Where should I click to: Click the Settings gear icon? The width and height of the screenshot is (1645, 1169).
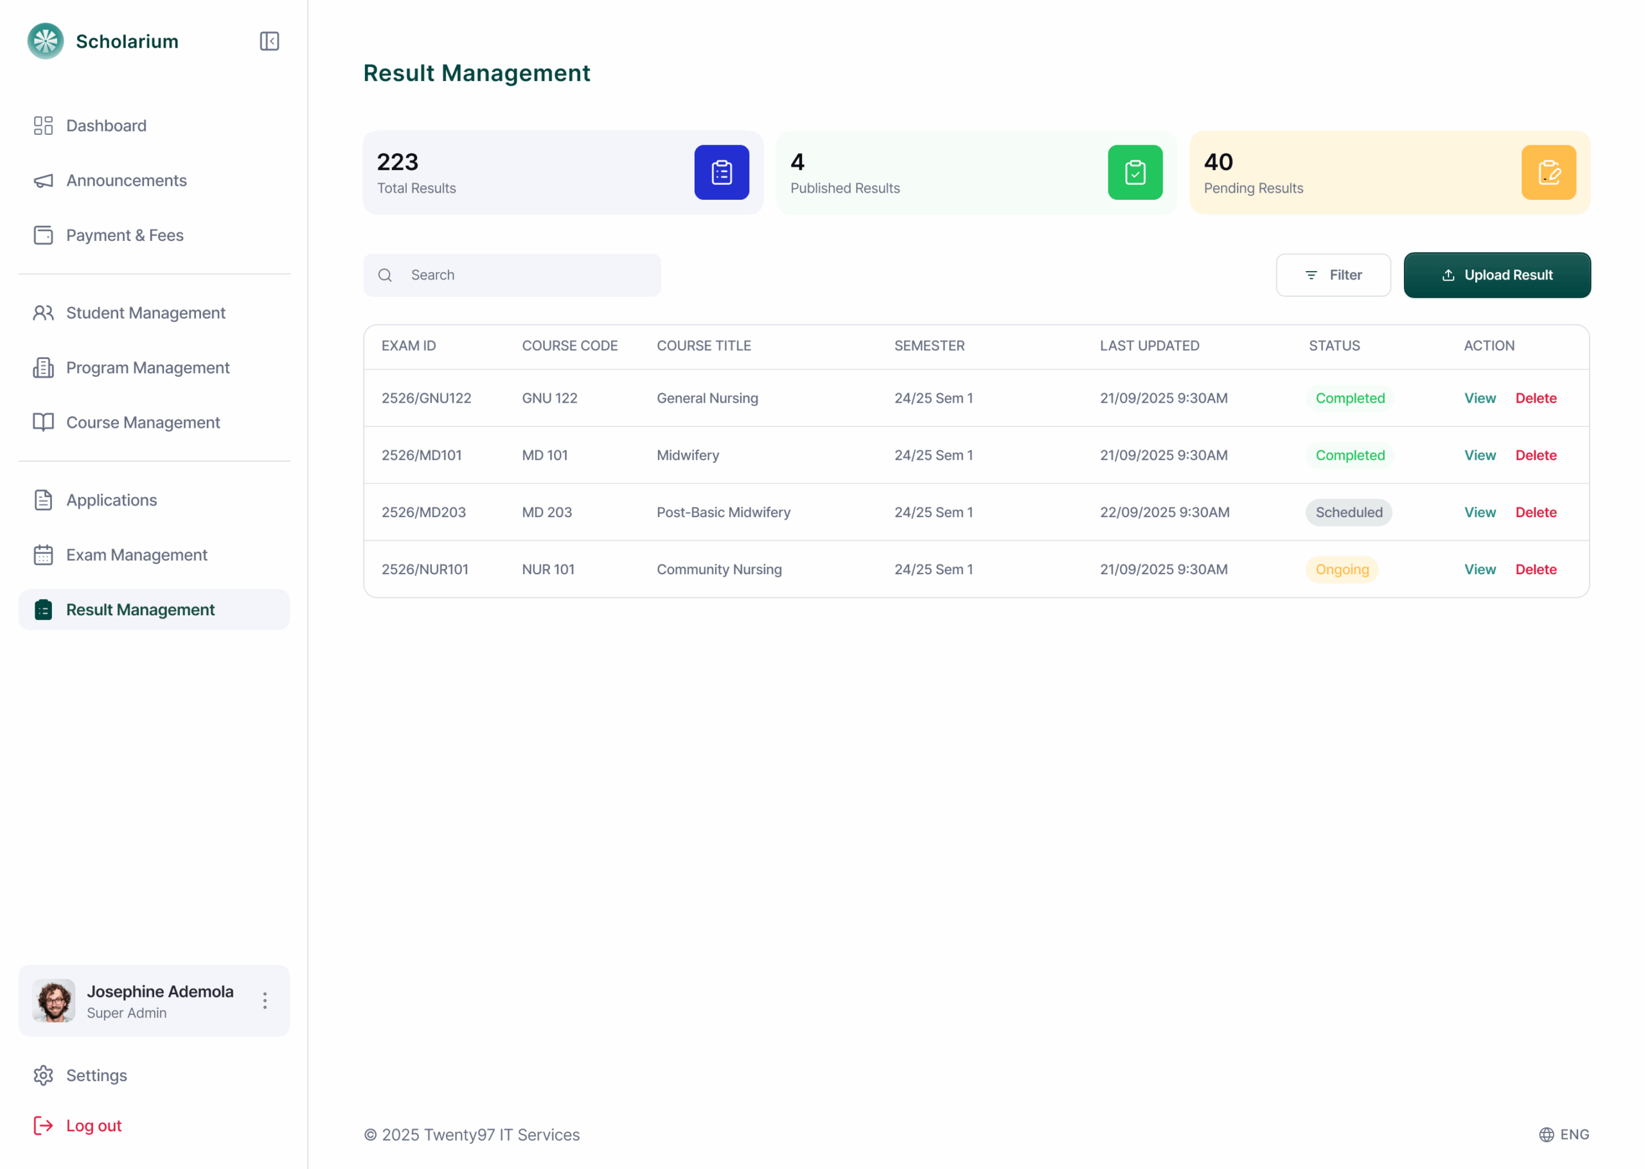(x=43, y=1075)
